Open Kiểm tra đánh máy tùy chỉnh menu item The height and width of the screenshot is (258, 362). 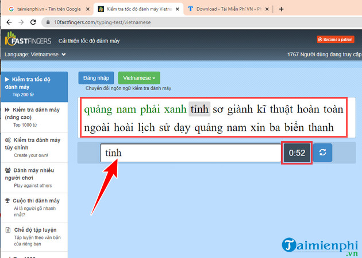[x=34, y=148]
